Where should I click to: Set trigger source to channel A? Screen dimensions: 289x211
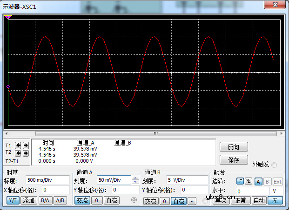(x=258, y=181)
